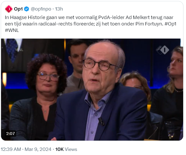Follow the #WNL hashtag
Image resolution: width=186 pixels, height=155 pixels.
coord(12,30)
